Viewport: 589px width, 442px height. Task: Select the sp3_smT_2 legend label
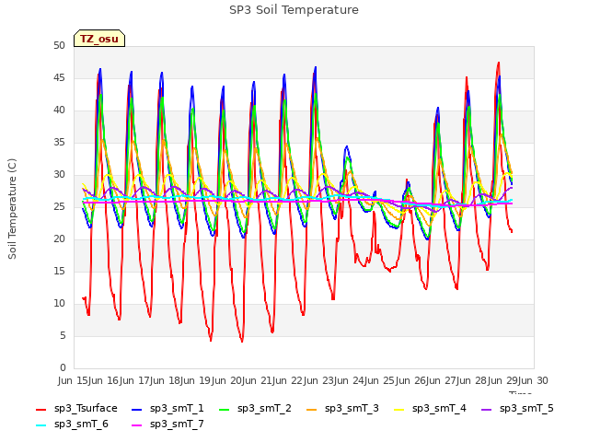tap(264, 408)
